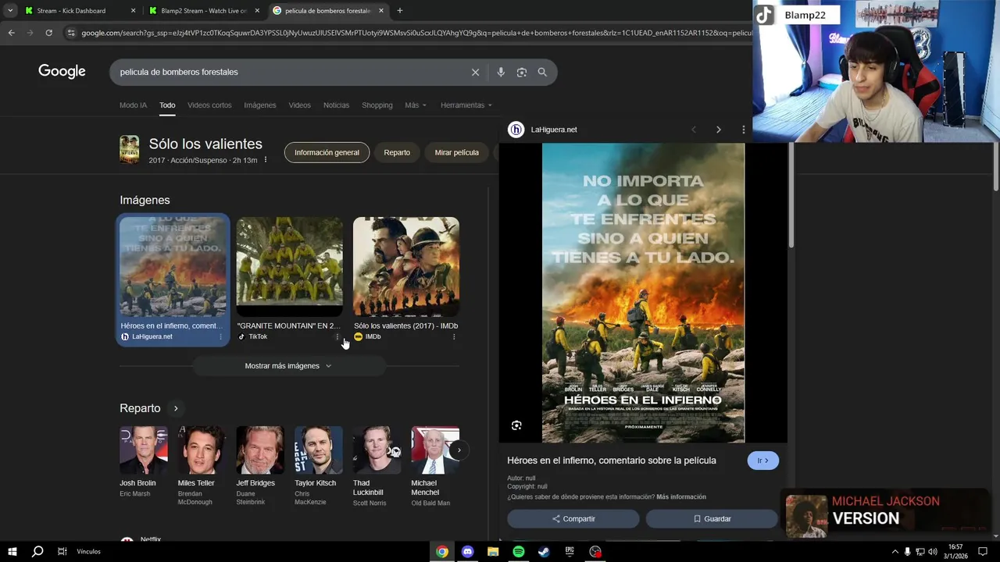Open Granite Mountain TikTok thumbnail
The image size is (1000, 562).
coord(289,267)
